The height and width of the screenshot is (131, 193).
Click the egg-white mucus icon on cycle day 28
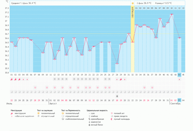pyautogui.click(x=117, y=96)
